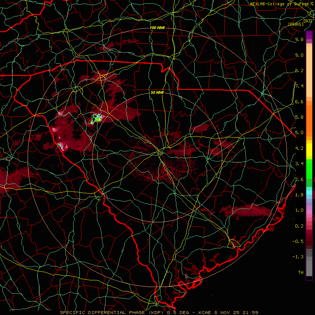
Task: Click the "DKD" product label
Action: tap(308, 21)
